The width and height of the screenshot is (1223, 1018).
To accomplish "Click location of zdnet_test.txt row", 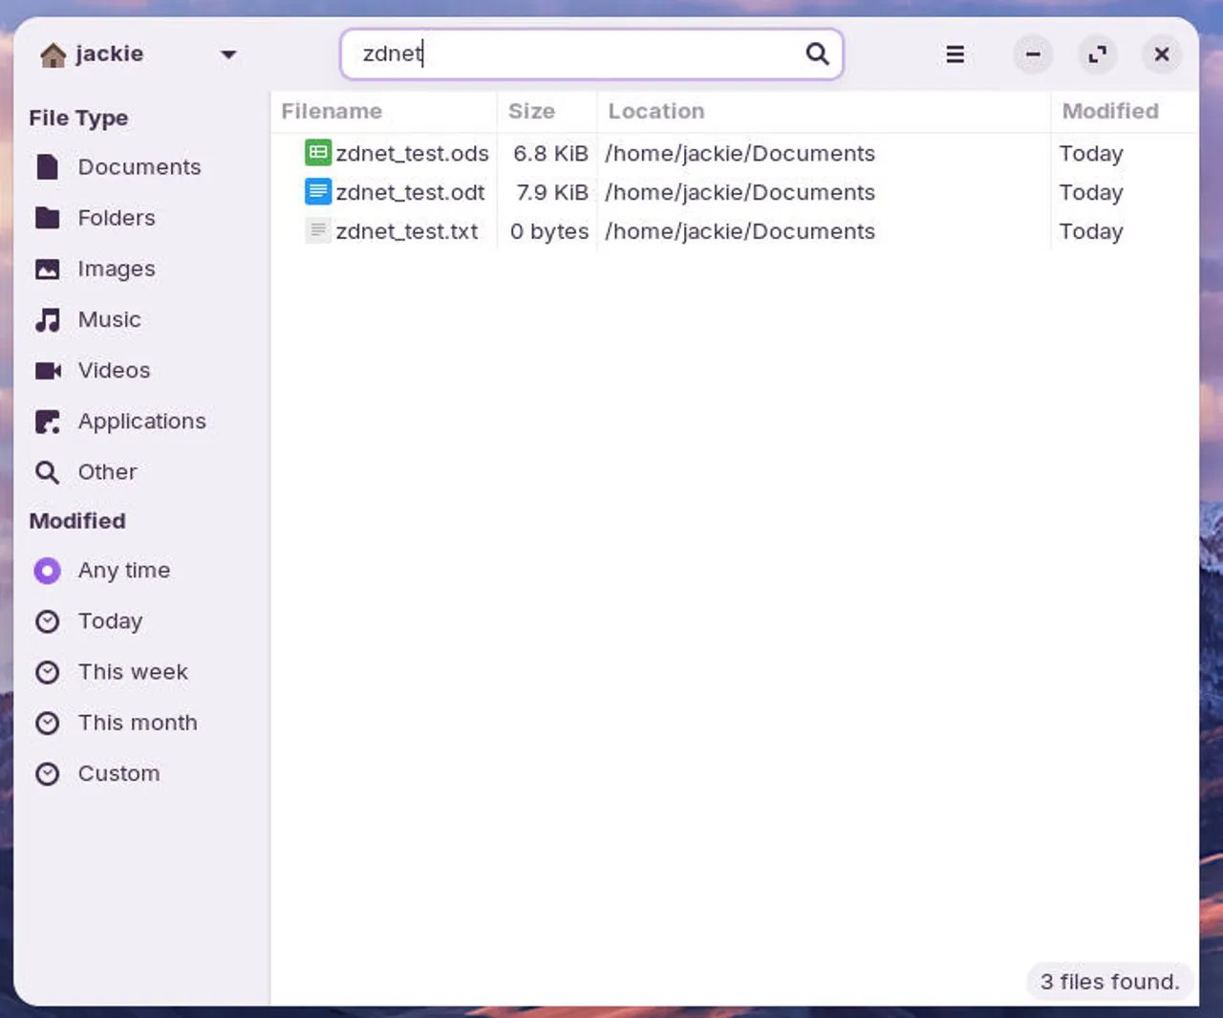I will click(x=740, y=231).
